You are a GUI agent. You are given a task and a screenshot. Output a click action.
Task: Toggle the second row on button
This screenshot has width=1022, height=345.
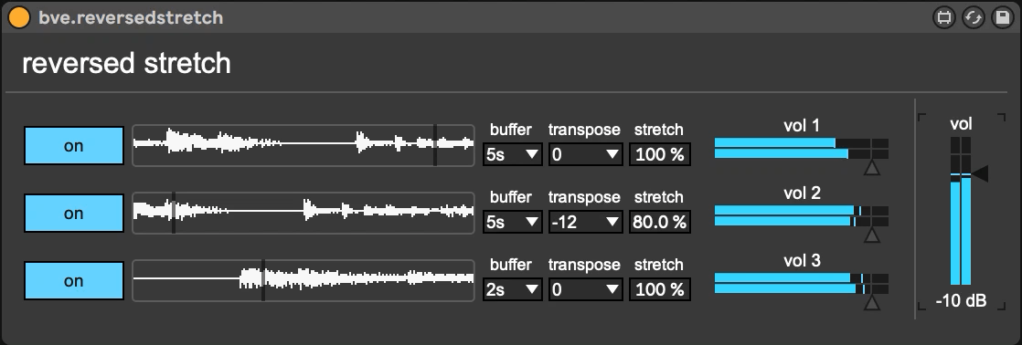tap(74, 213)
